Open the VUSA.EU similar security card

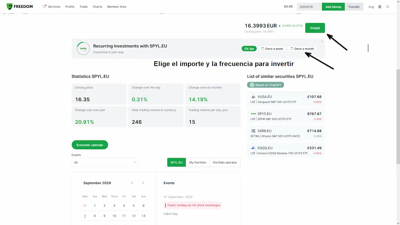286,99
